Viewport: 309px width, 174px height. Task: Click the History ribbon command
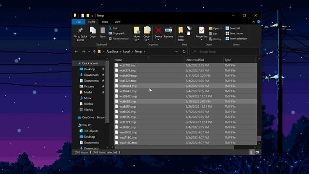tap(215, 39)
